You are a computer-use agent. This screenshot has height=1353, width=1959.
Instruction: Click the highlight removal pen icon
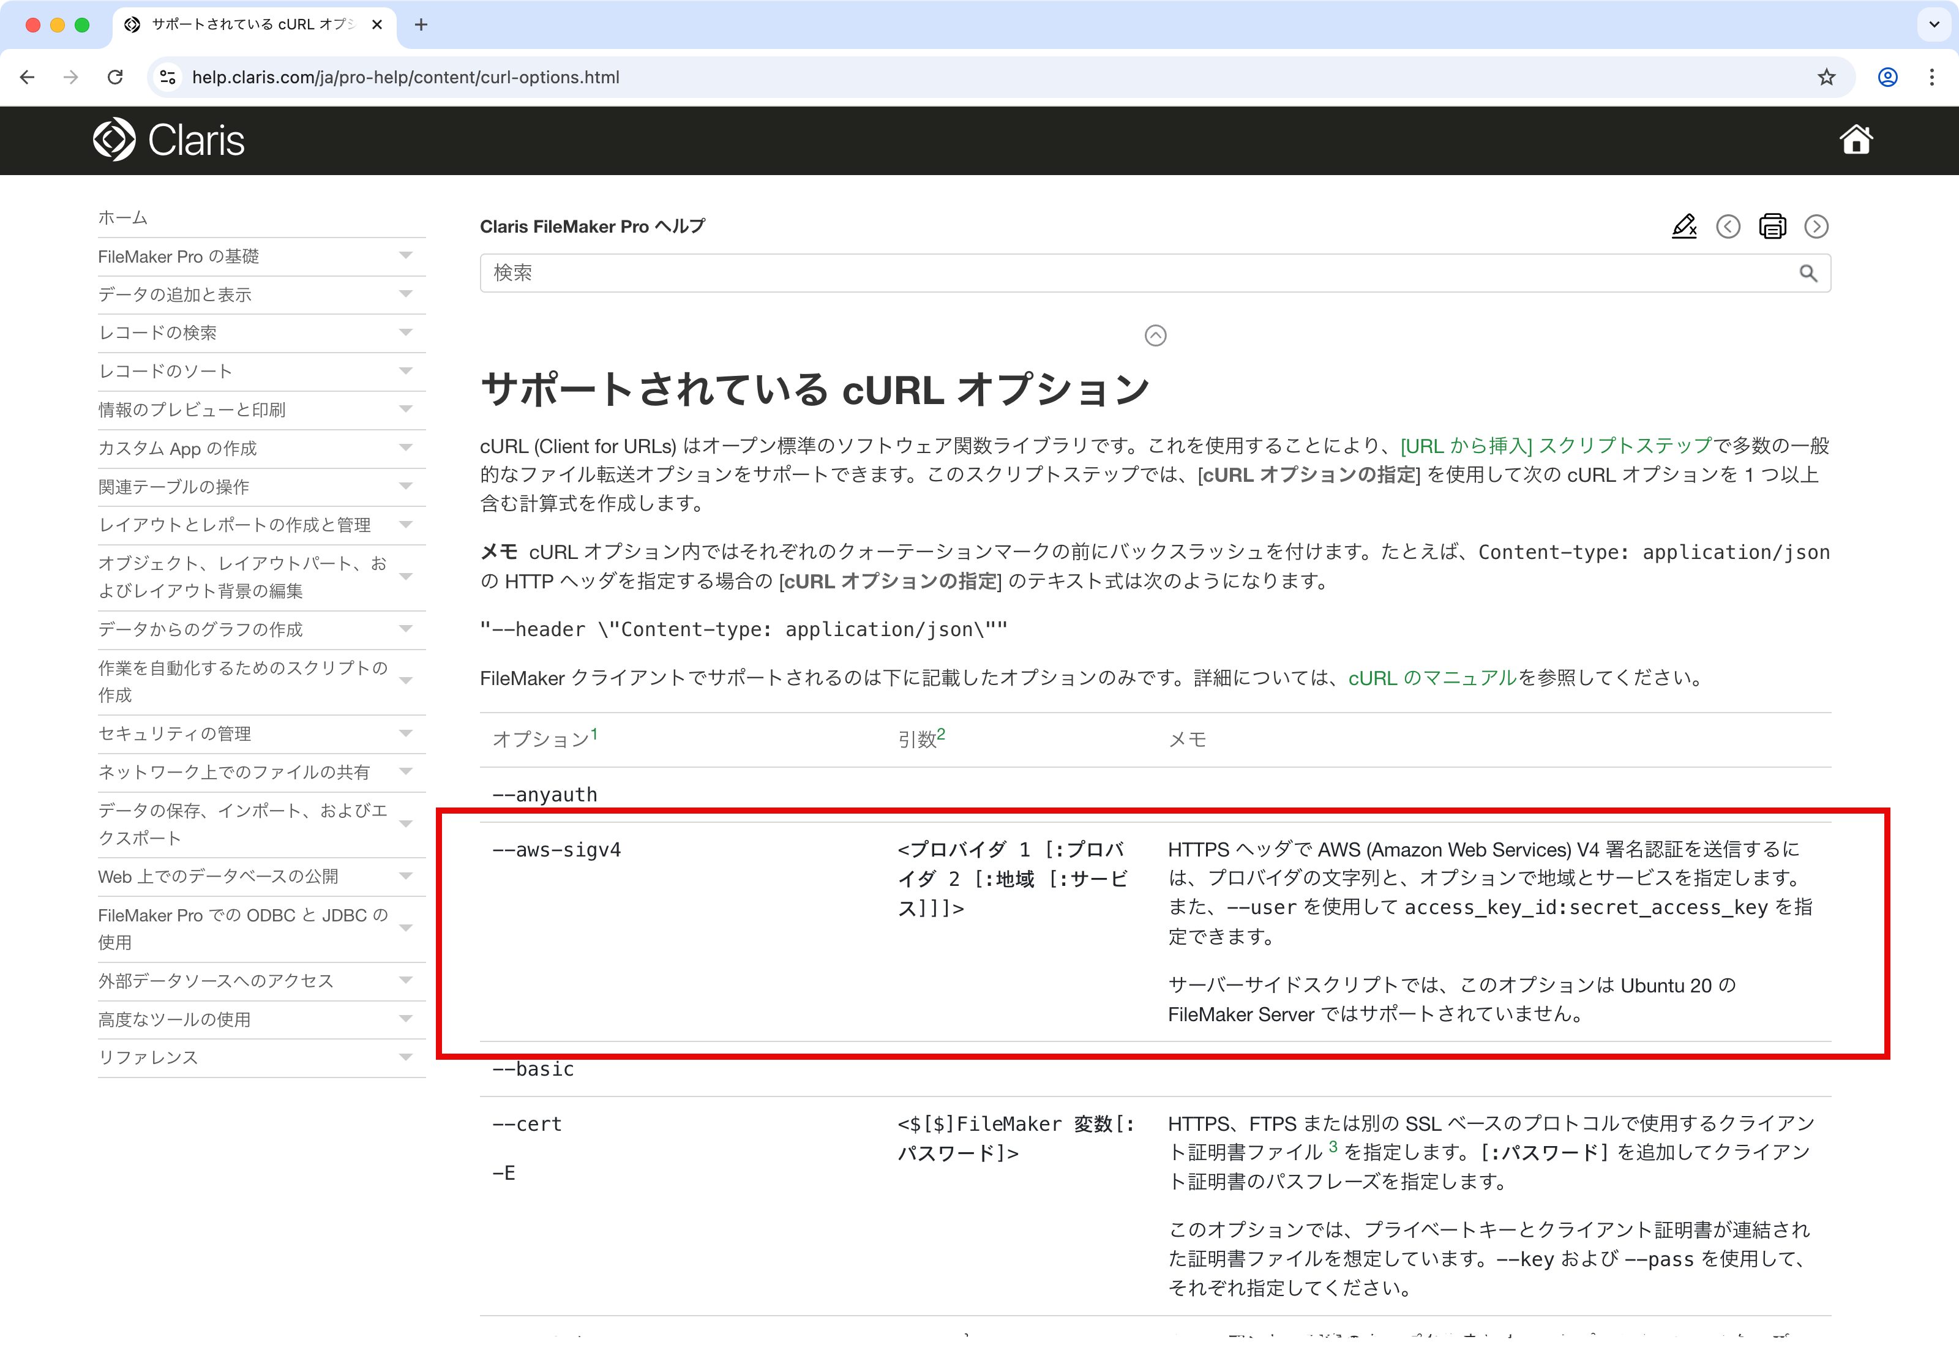click(x=1684, y=227)
